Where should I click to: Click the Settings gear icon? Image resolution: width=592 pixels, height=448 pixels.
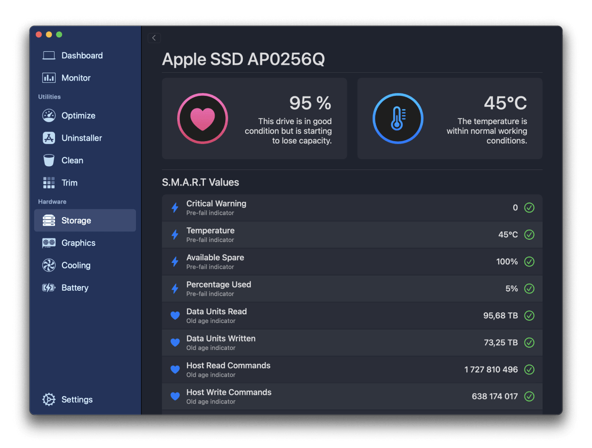click(x=49, y=399)
